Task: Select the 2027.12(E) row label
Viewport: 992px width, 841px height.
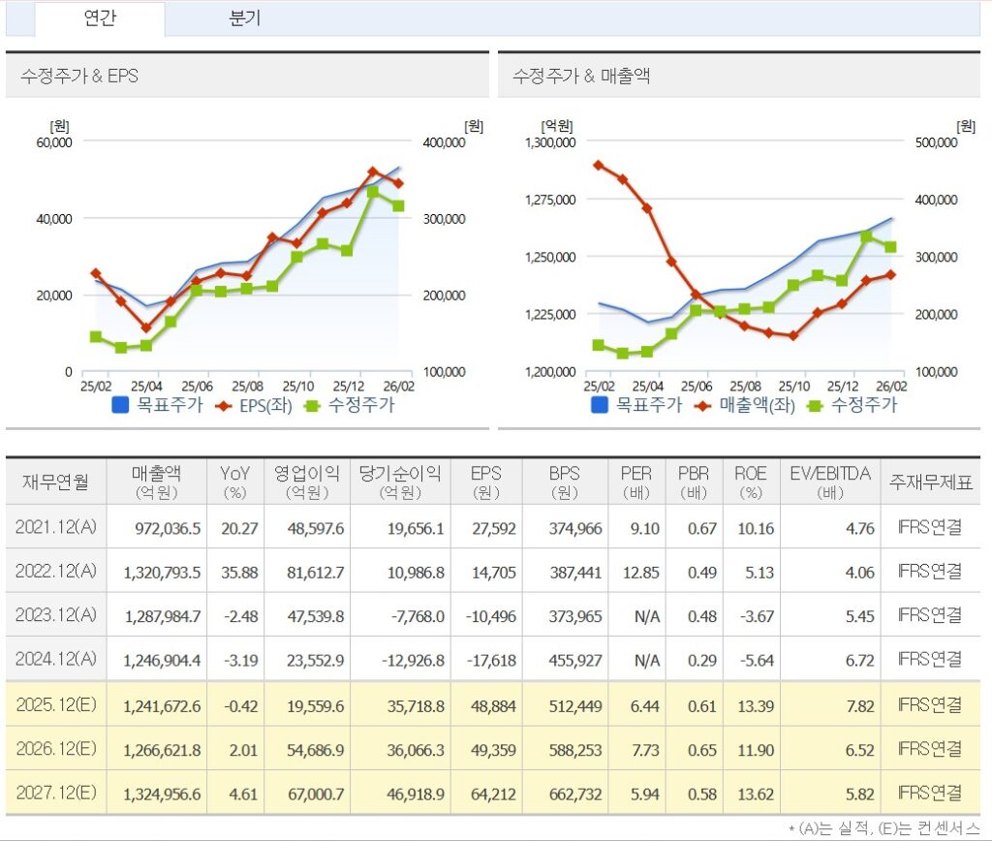Action: [x=56, y=794]
